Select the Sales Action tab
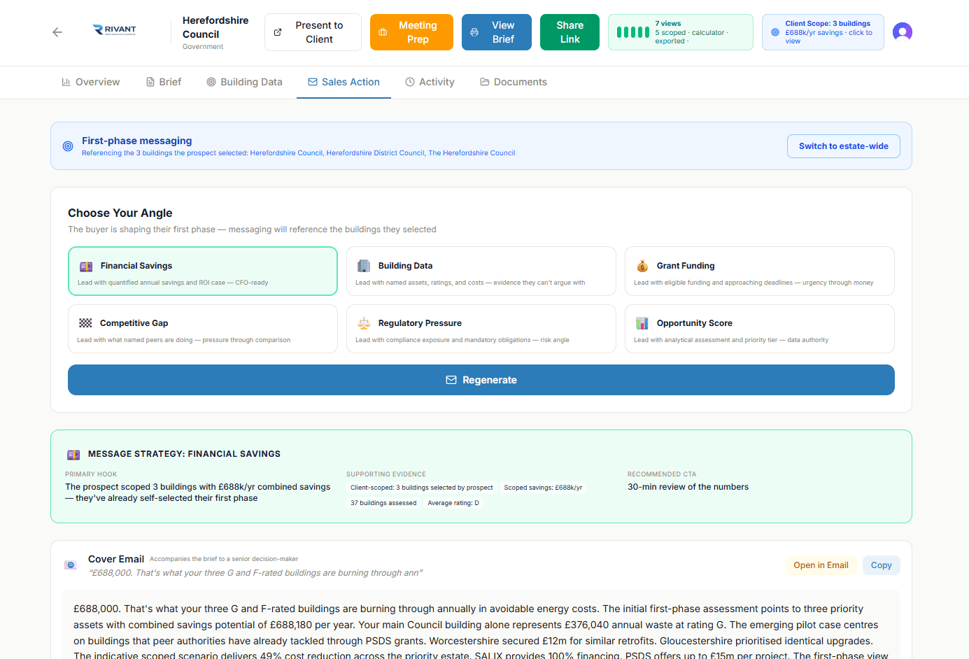969x659 pixels. (x=344, y=82)
